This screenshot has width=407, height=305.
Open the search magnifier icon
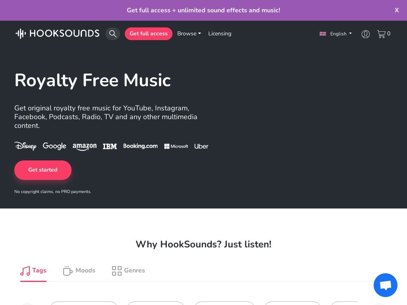[x=112, y=34]
